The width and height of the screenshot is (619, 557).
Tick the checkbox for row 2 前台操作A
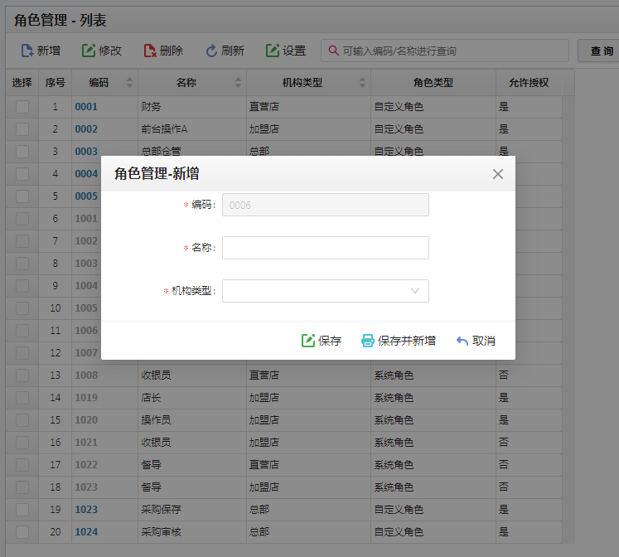click(22, 129)
